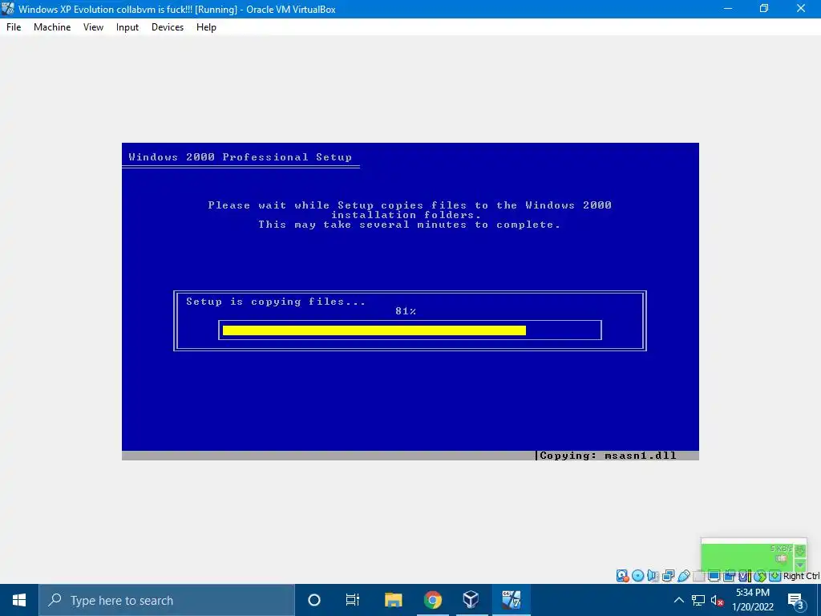Click the 'Setup is copying files...' text
821x616 pixels.
tap(276, 302)
